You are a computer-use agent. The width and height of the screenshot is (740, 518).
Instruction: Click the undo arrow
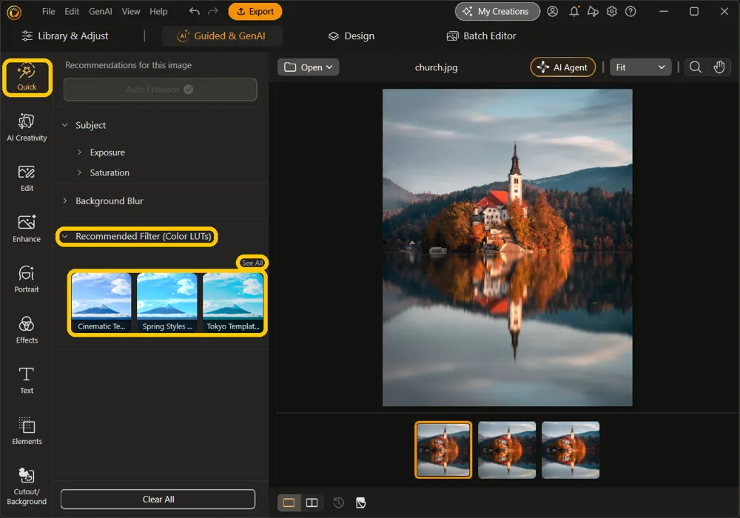tap(195, 11)
